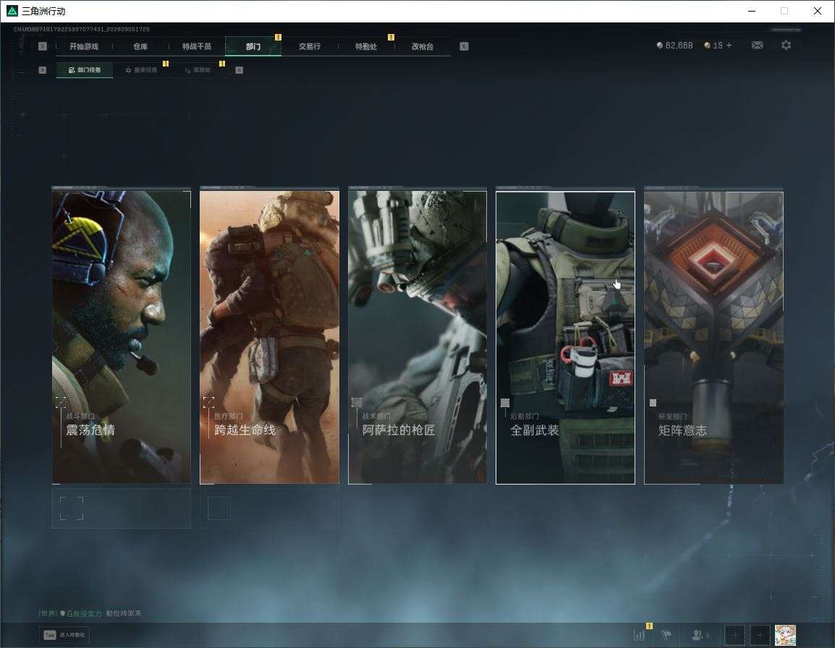The height and width of the screenshot is (648, 835).
Task: Select the 部门 tab
Action: pyautogui.click(x=253, y=46)
